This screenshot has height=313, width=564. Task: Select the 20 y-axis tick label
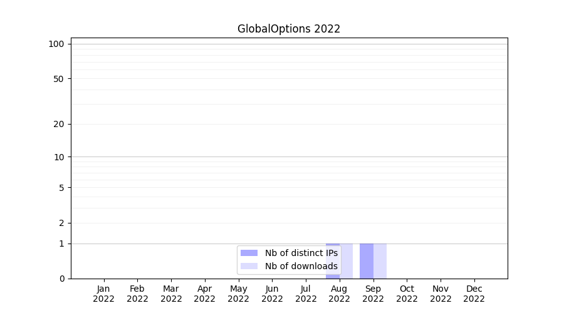59,124
